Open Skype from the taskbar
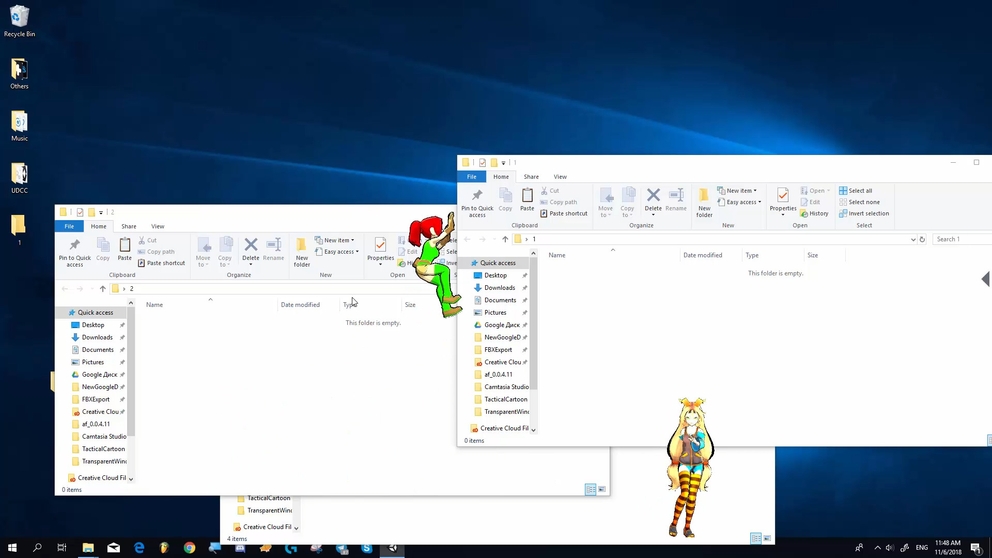Image resolution: width=992 pixels, height=558 pixels. pos(367,548)
